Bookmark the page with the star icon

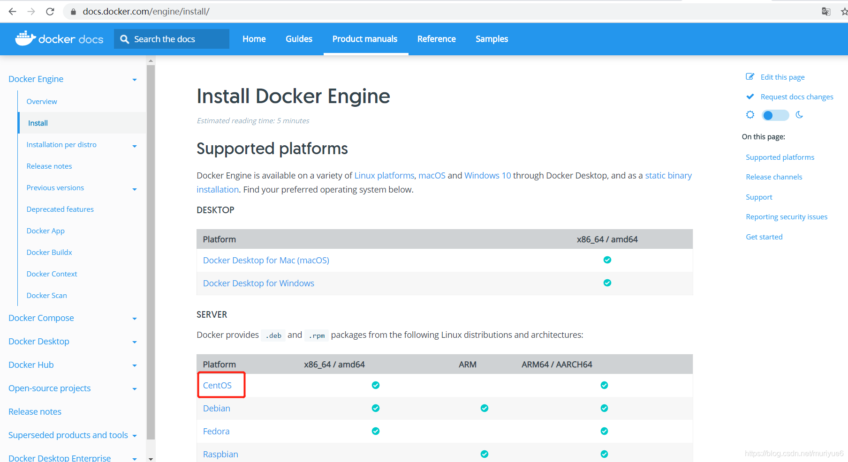844,12
